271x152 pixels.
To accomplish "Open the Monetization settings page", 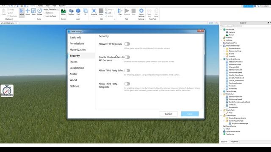I will (x=77, y=50).
